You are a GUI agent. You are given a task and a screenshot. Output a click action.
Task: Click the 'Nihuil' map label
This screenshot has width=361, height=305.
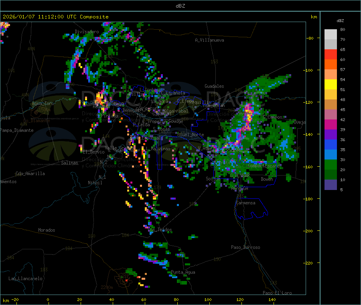point(95,183)
